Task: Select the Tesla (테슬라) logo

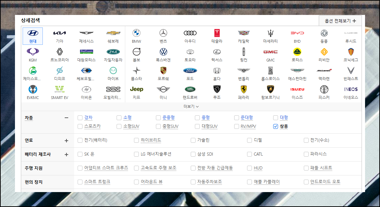Action: [217, 33]
